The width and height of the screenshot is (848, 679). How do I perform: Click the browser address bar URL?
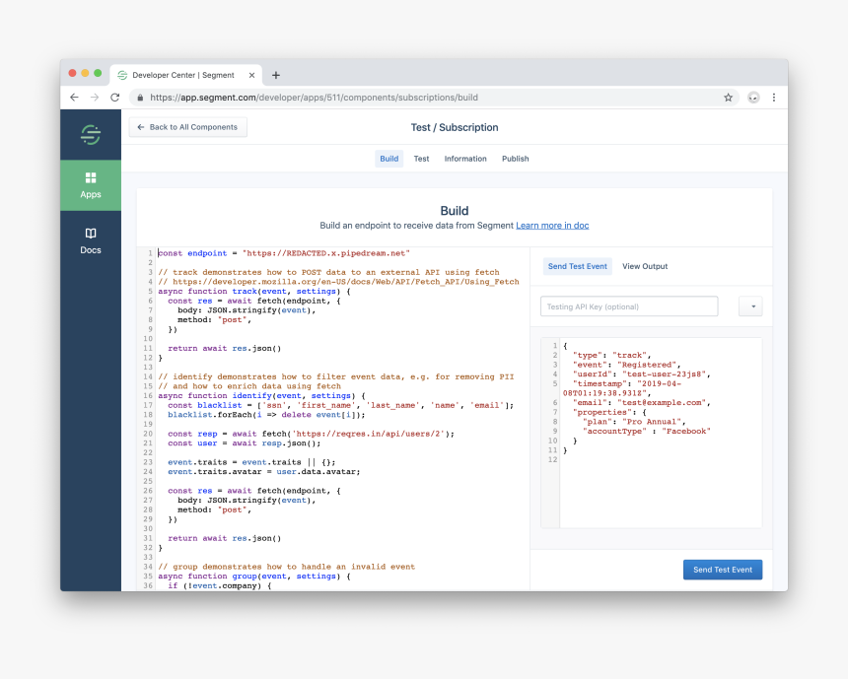tap(314, 98)
